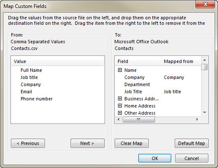Click the horizontal scrollbar left arrow
This screenshot has width=218, height=168.
[118, 119]
